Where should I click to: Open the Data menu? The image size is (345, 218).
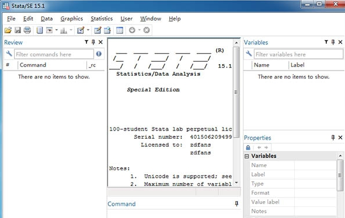tap(47, 19)
